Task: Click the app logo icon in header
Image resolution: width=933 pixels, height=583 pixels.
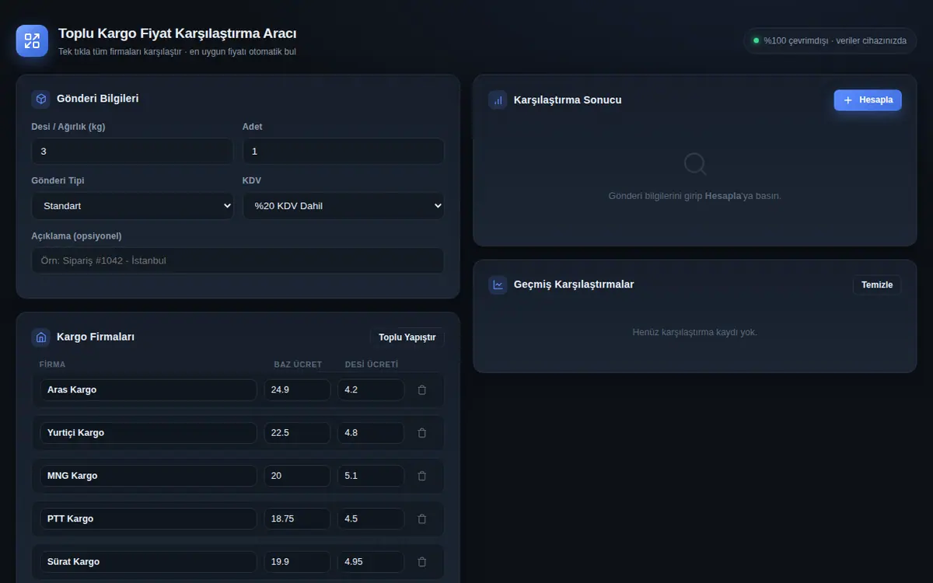Action: tap(32, 41)
